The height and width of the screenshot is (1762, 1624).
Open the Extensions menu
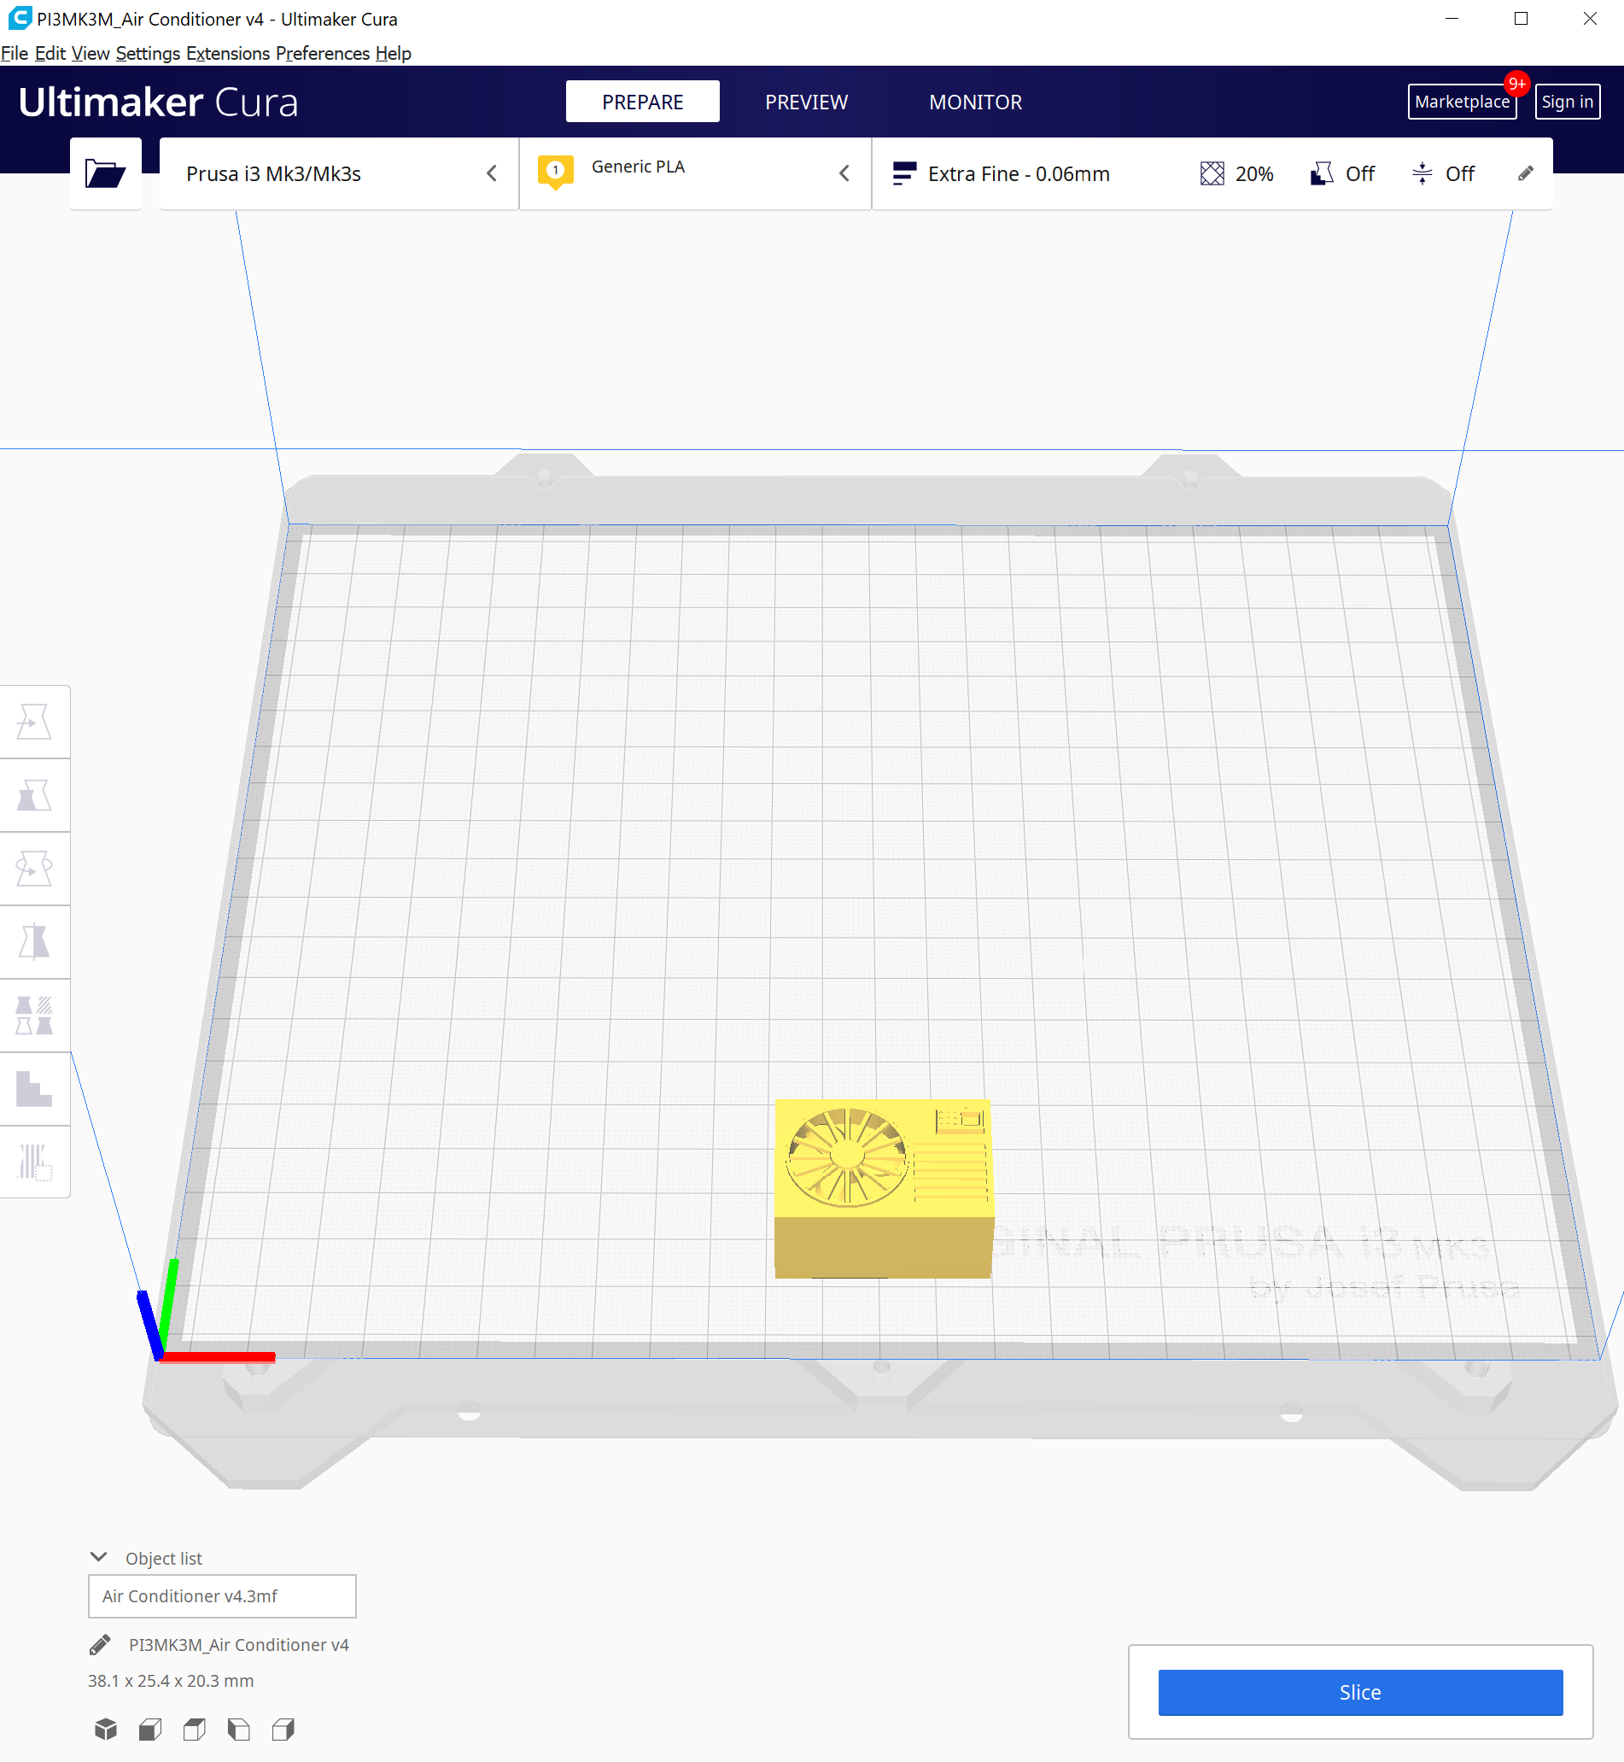point(228,54)
